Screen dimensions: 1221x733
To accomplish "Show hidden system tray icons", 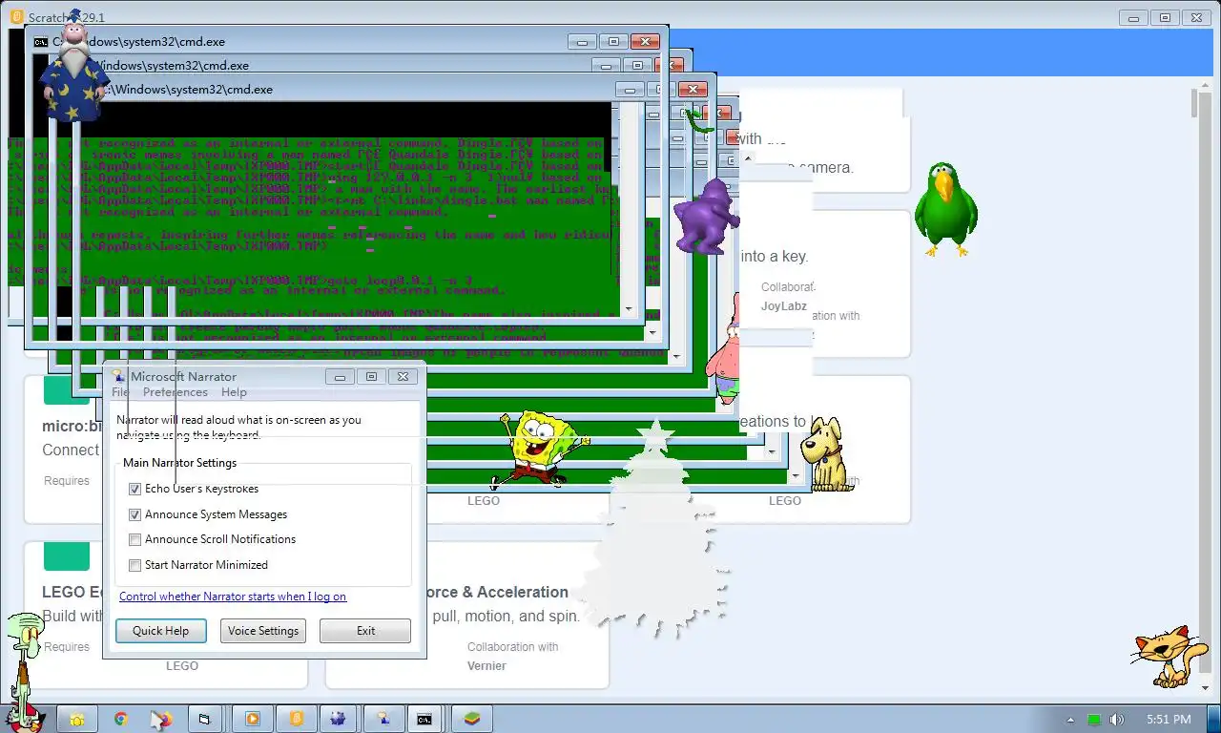I will pyautogui.click(x=1070, y=720).
